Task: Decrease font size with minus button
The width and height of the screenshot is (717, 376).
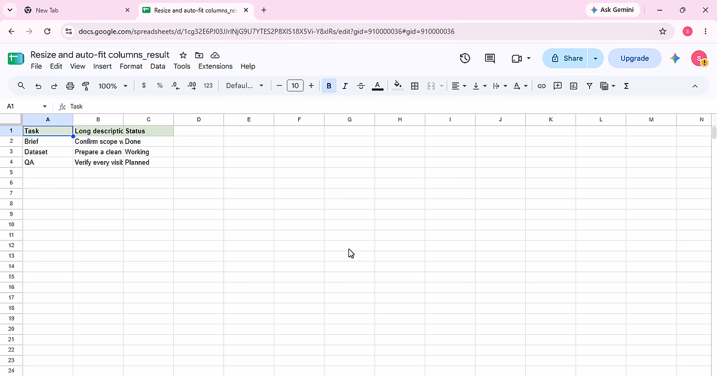Action: [x=279, y=86]
